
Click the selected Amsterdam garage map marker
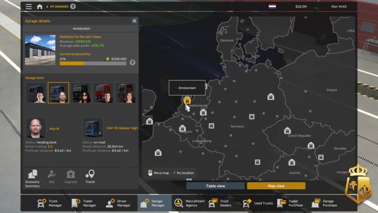click(x=187, y=100)
